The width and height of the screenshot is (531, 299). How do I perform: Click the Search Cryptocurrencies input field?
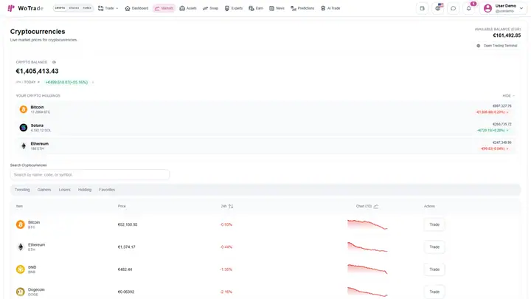(x=90, y=174)
